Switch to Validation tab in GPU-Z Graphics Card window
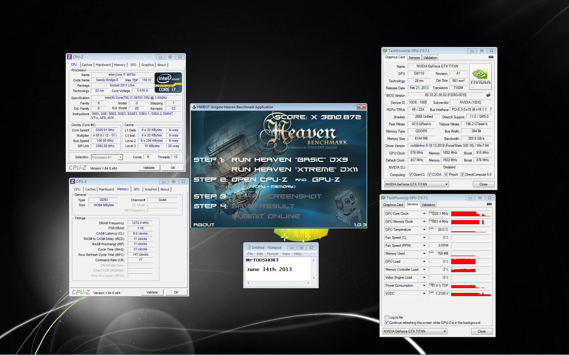Image resolution: width=569 pixels, height=355 pixels. coord(430,58)
